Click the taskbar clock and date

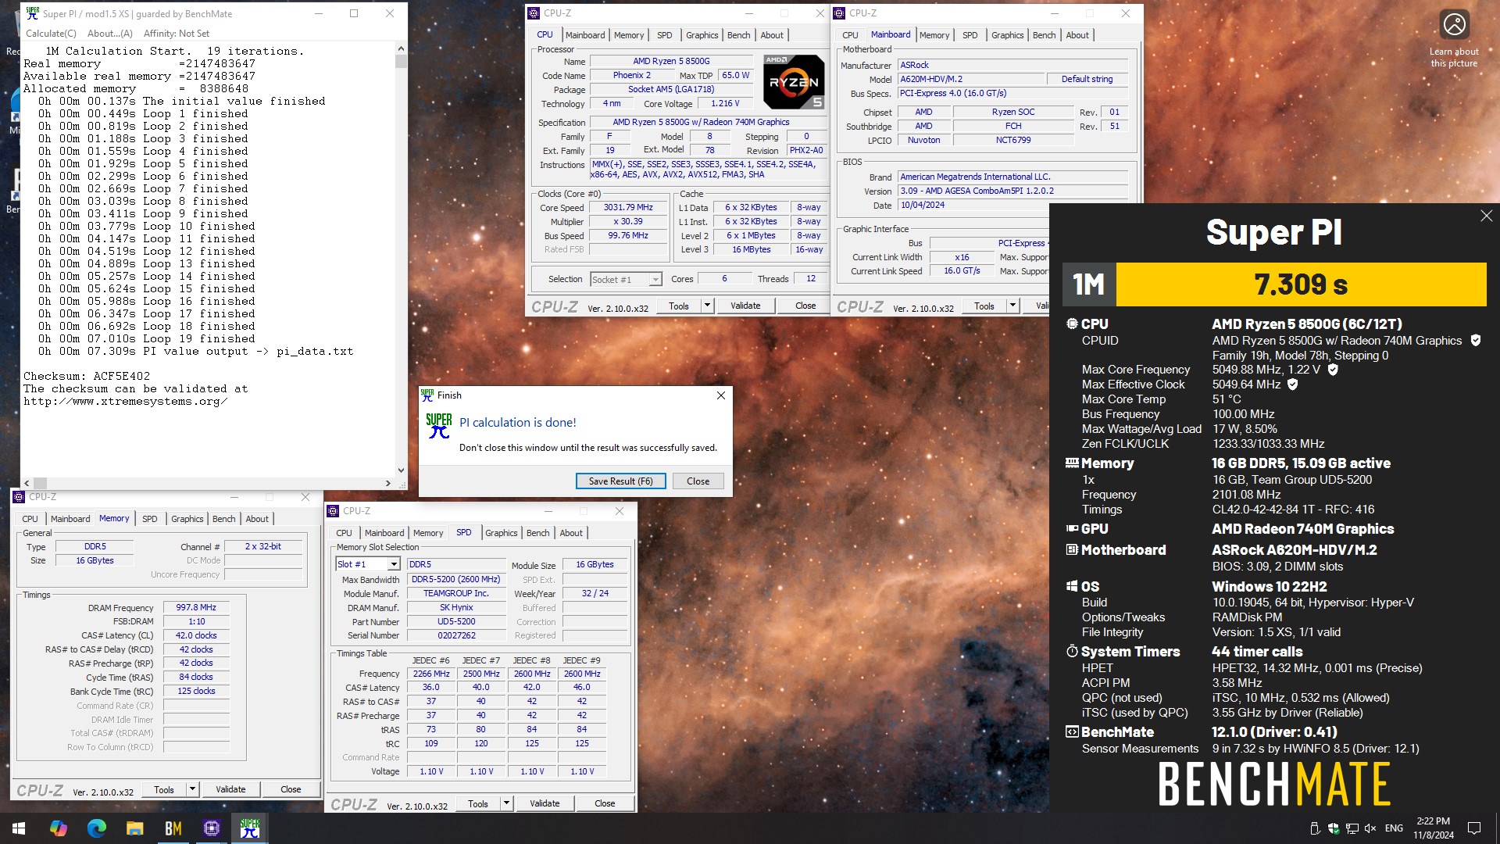tap(1434, 828)
